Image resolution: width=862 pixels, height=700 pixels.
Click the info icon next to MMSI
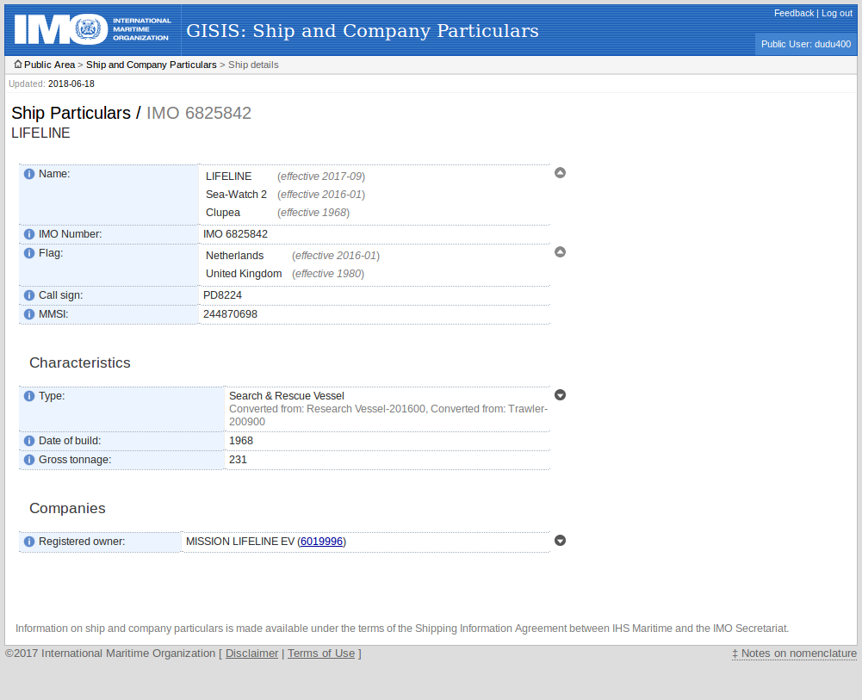pyautogui.click(x=29, y=315)
